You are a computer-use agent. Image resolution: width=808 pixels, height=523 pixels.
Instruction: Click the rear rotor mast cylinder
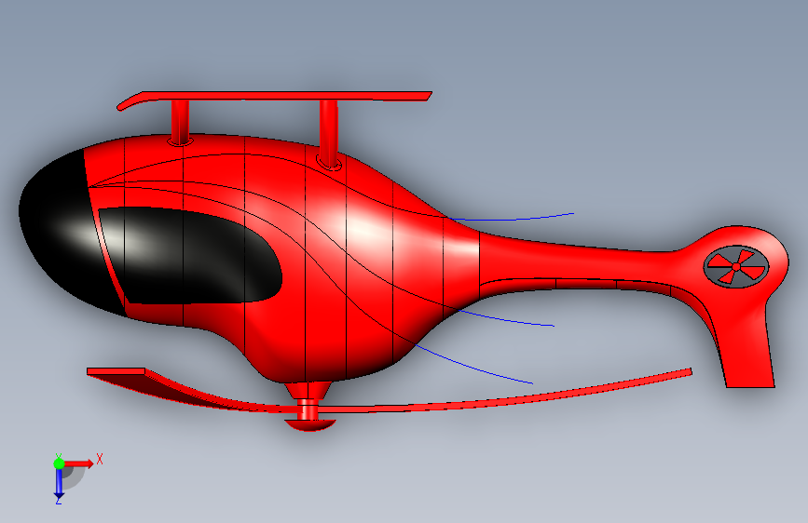[x=329, y=133]
